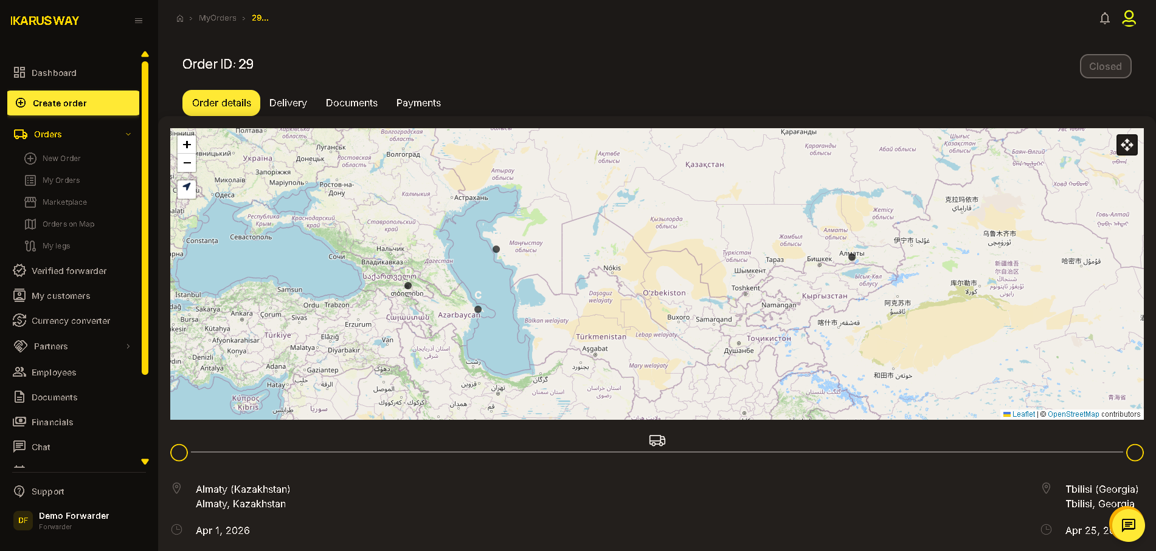Open the user profile icon

coord(1129,18)
